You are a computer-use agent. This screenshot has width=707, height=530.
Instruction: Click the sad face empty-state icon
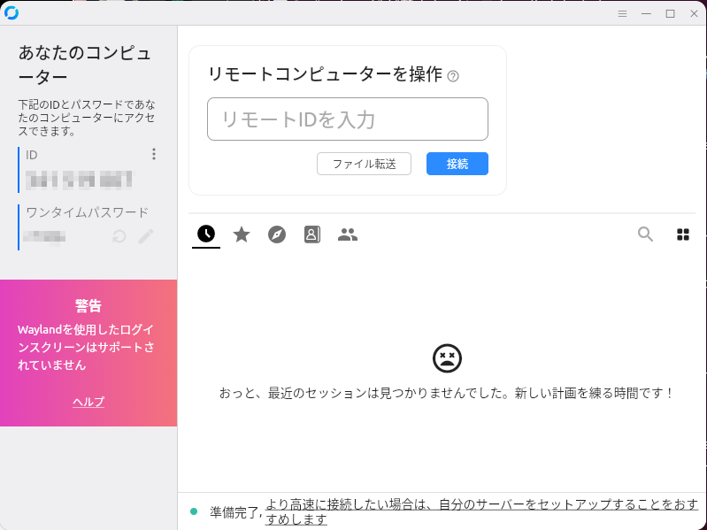pos(447,358)
